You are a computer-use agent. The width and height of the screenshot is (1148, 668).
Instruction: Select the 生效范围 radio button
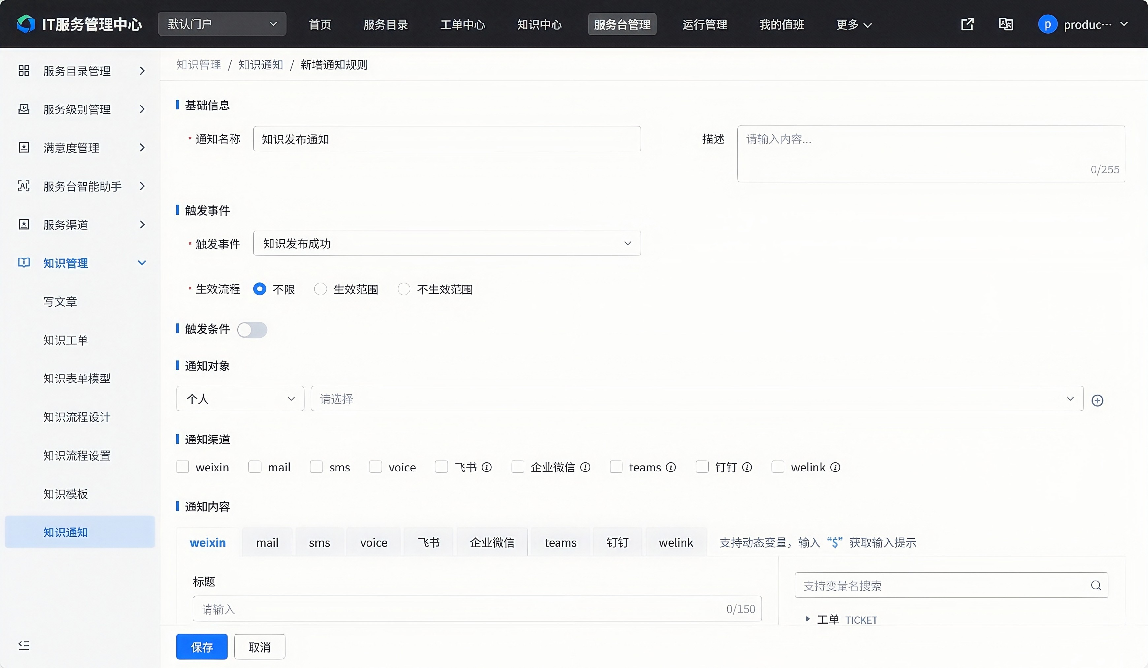321,289
